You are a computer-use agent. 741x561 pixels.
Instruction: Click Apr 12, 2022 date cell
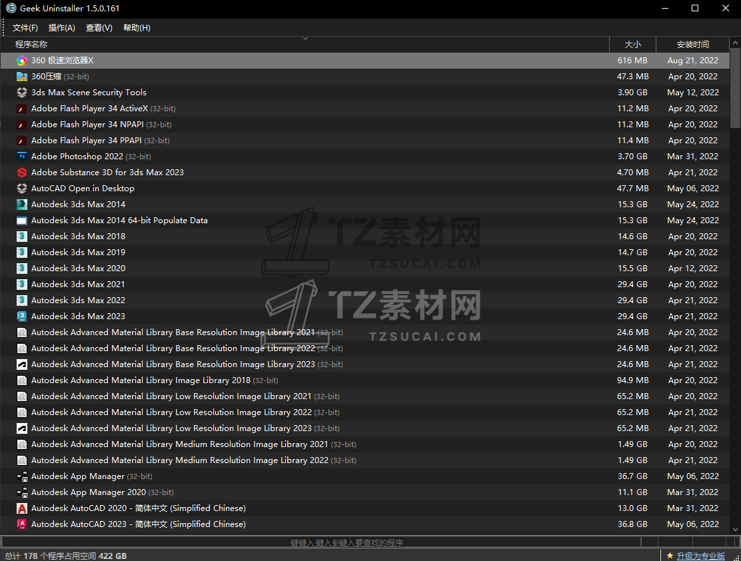[x=693, y=269]
